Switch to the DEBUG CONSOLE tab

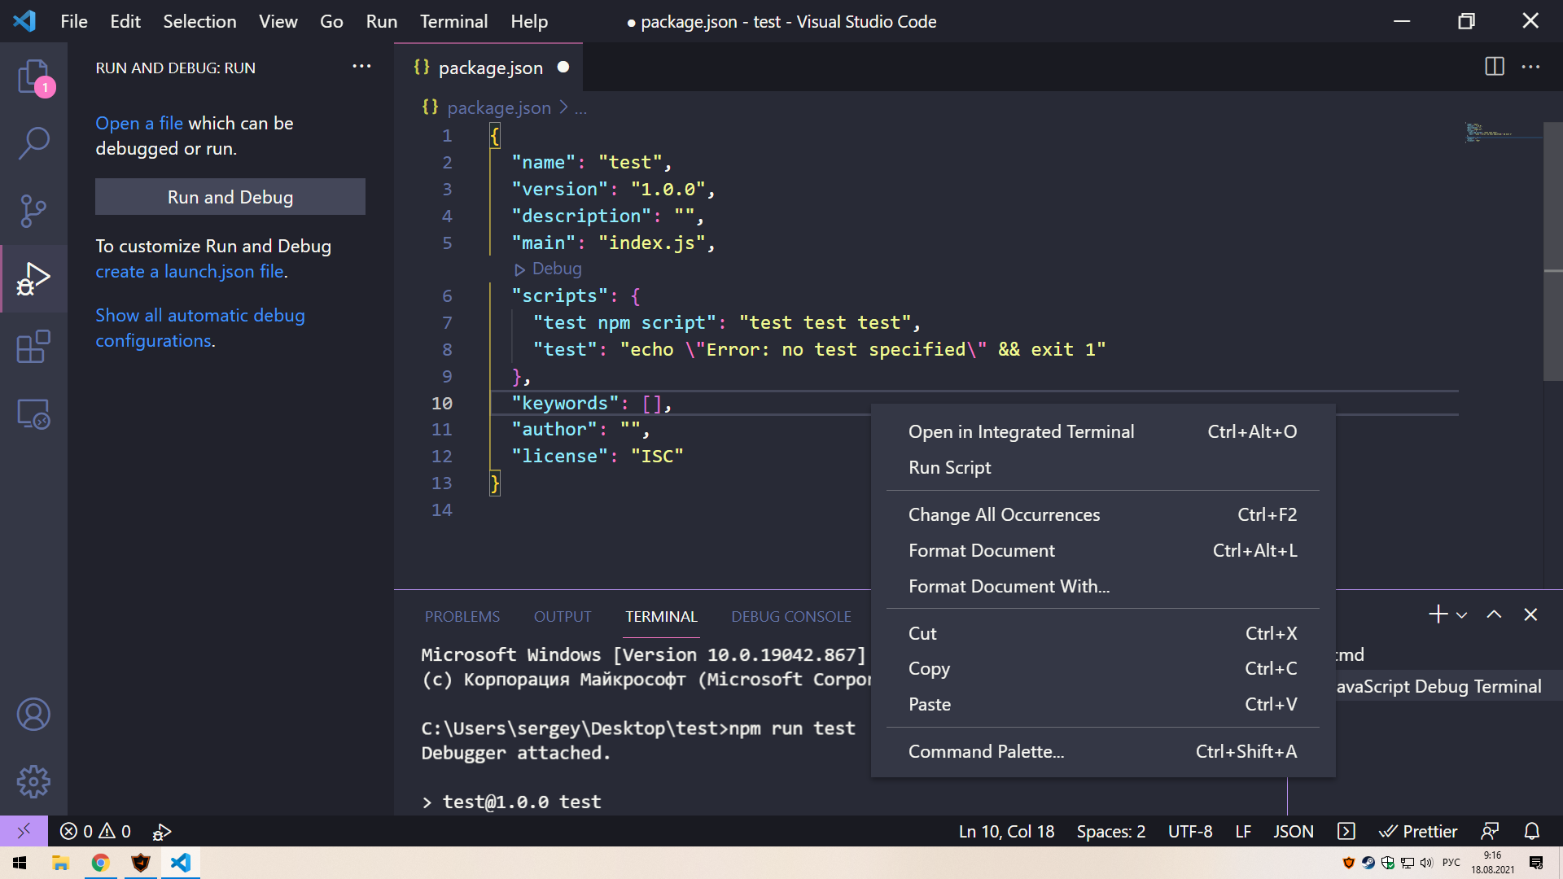[790, 616]
